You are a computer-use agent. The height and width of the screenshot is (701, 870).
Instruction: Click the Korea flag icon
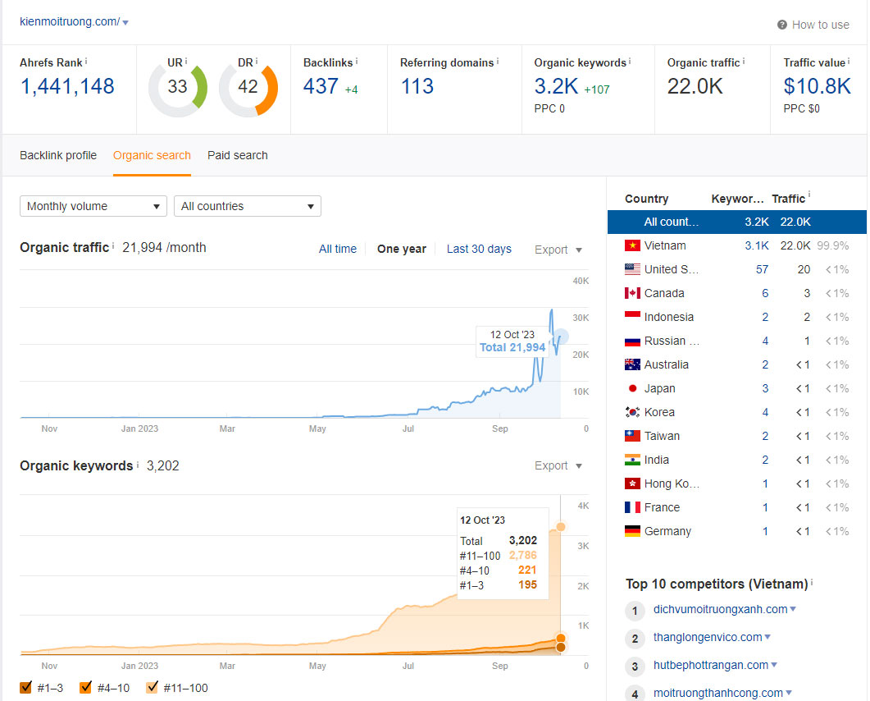[632, 412]
